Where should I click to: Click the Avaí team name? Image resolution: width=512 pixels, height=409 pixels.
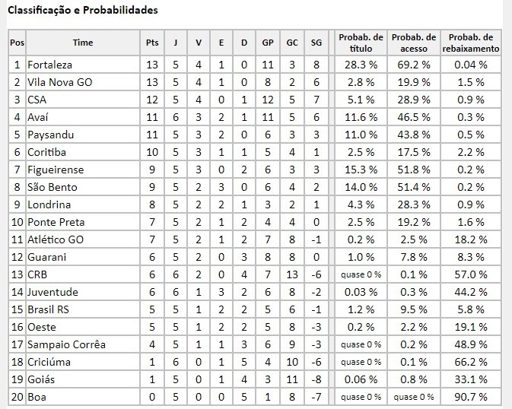pyautogui.click(x=38, y=117)
